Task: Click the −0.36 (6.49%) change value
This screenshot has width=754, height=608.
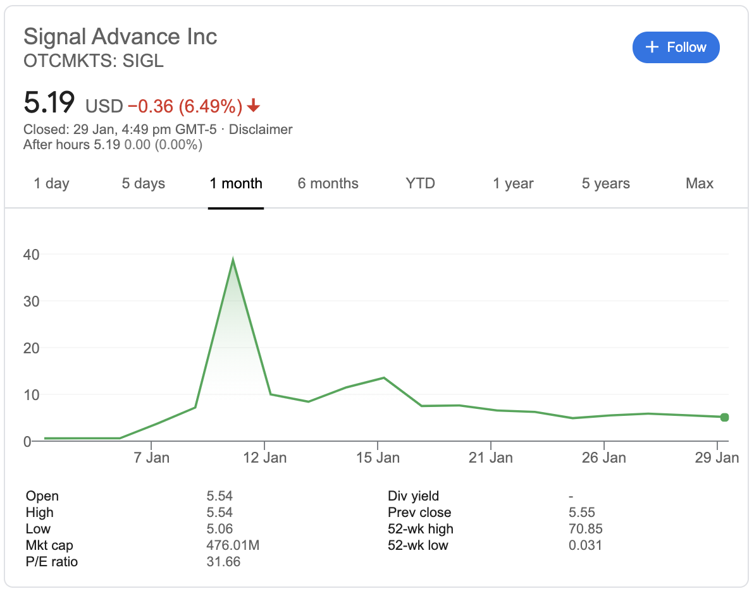Action: coord(185,106)
